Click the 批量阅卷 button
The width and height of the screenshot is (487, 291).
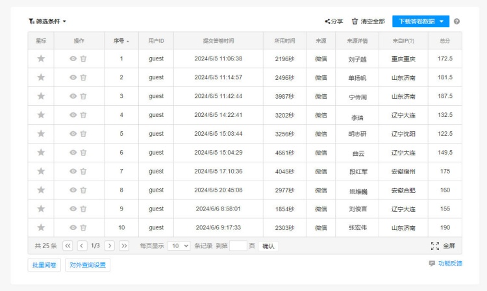[44, 265]
